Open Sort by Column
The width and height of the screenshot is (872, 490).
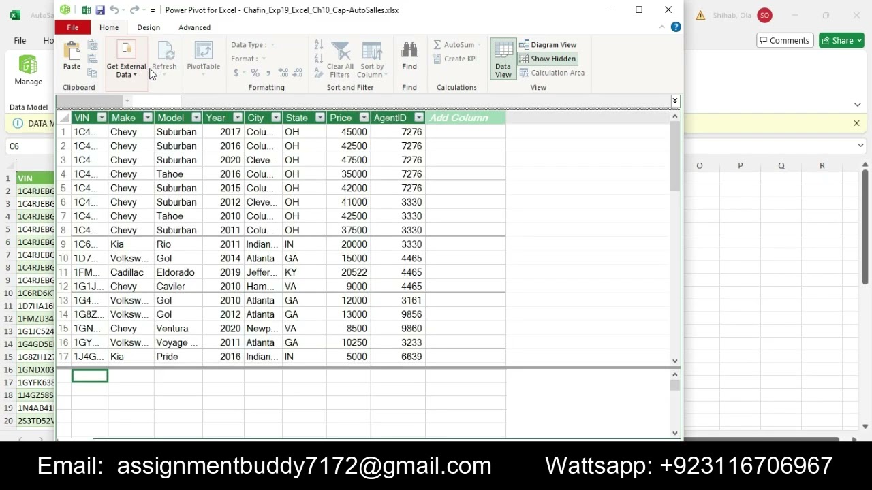pos(372,60)
